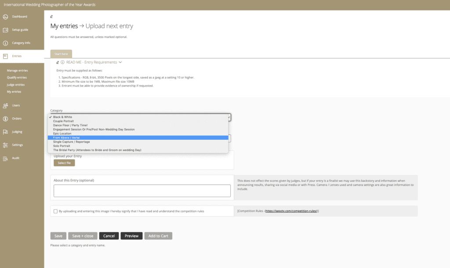Collapse the READ ME Entry Requirements chevron
This screenshot has width=450, height=268.
[120, 62]
